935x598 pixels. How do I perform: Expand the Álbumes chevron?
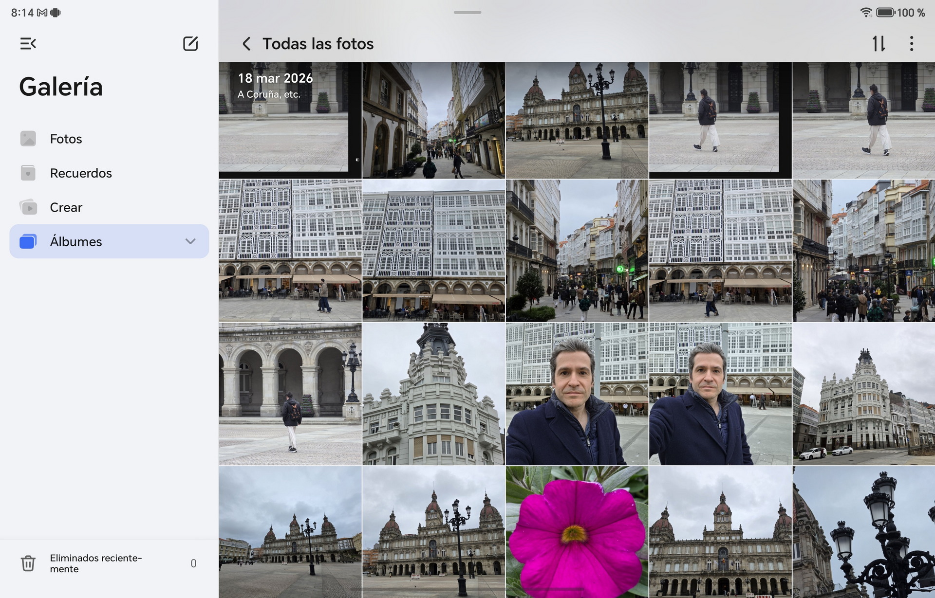(x=190, y=241)
